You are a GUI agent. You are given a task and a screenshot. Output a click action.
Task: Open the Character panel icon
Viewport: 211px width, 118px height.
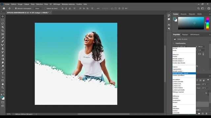point(169,25)
